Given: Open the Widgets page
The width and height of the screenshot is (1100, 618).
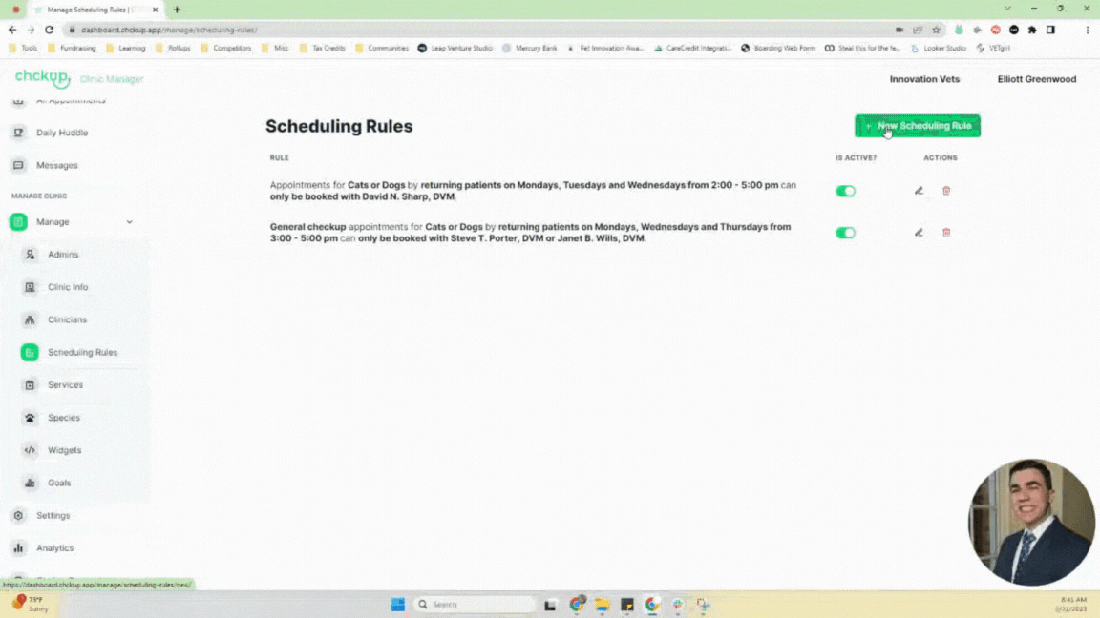Looking at the screenshot, I should [65, 450].
